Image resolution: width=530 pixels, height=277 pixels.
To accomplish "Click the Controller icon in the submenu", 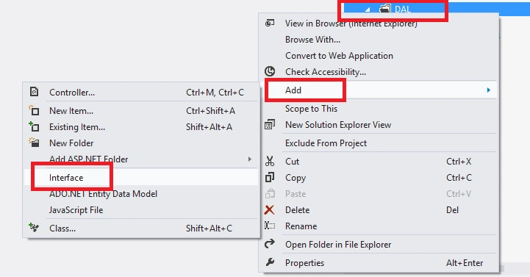I will 34,92.
